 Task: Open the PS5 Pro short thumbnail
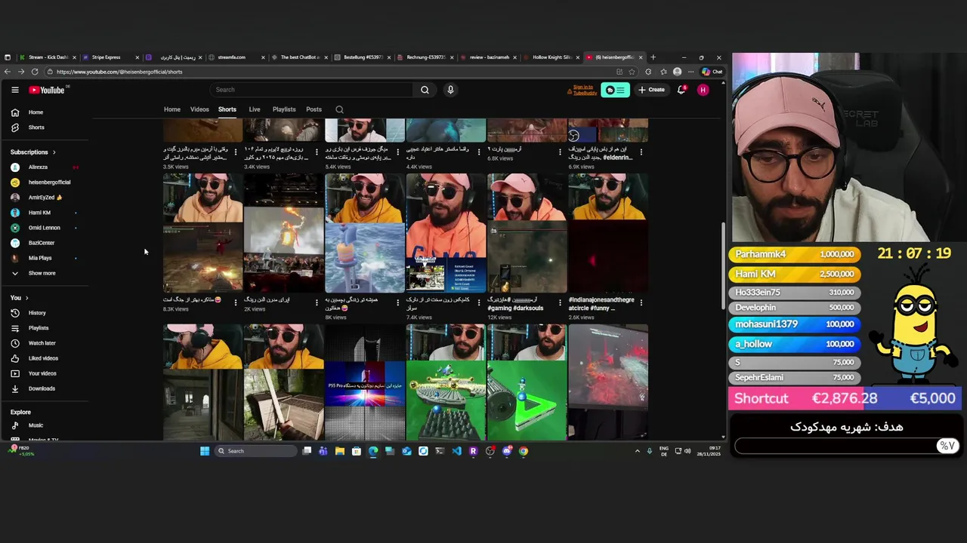pyautogui.click(x=365, y=382)
